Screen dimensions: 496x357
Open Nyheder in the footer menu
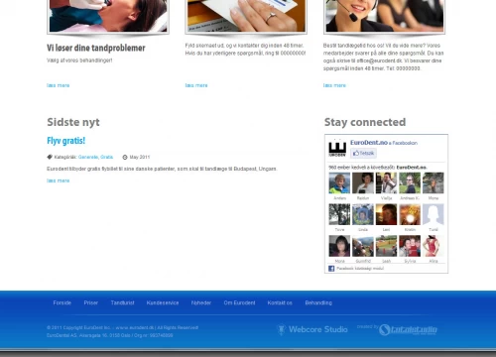[x=201, y=302]
